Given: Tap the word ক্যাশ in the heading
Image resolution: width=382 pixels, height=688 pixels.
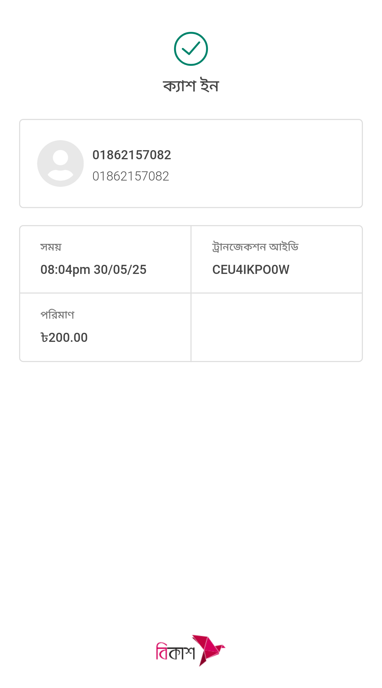Looking at the screenshot, I should [x=179, y=86].
